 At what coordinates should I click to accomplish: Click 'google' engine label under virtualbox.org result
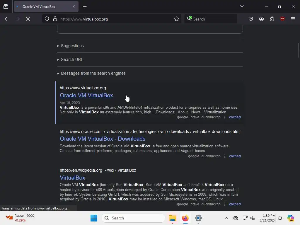(182, 117)
